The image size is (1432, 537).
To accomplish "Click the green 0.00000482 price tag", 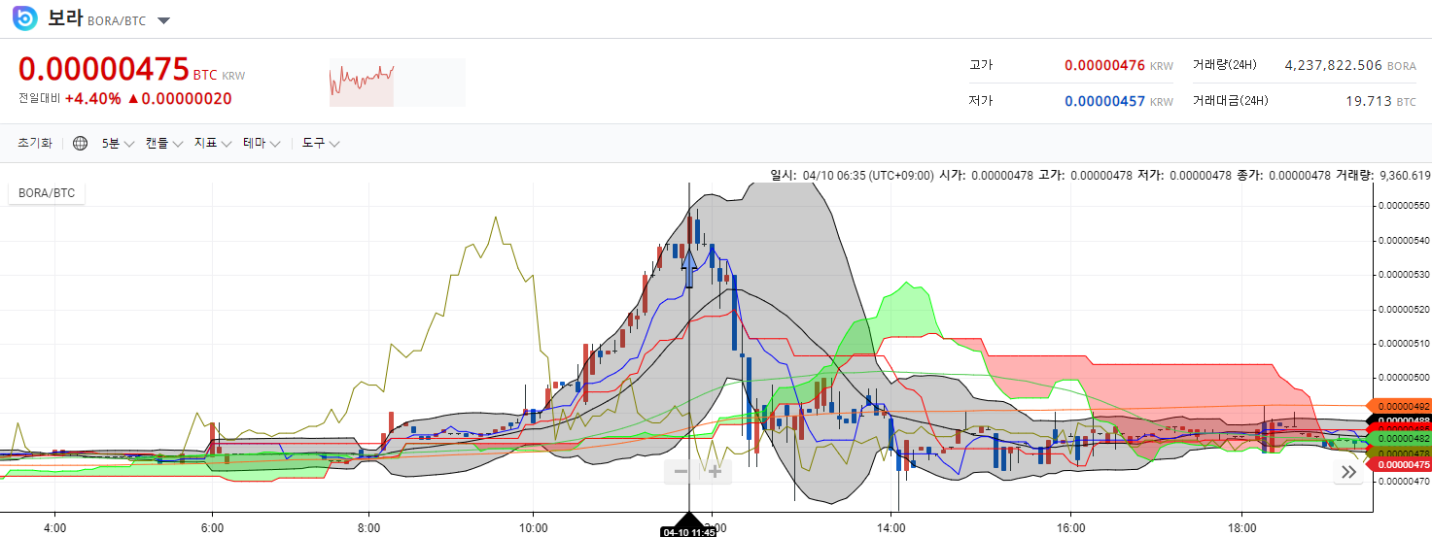I will pyautogui.click(x=1399, y=439).
